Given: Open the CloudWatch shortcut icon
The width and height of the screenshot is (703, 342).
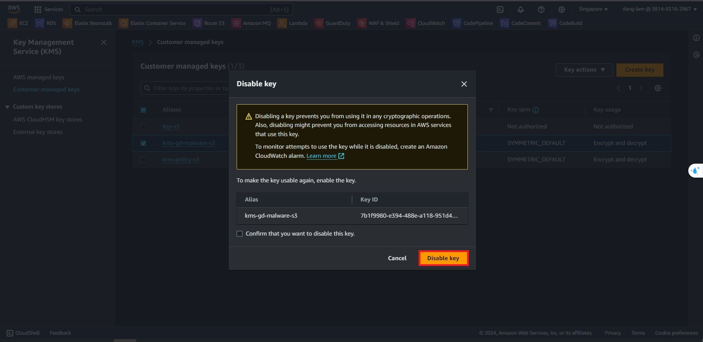Looking at the screenshot, I should pyautogui.click(x=411, y=23).
